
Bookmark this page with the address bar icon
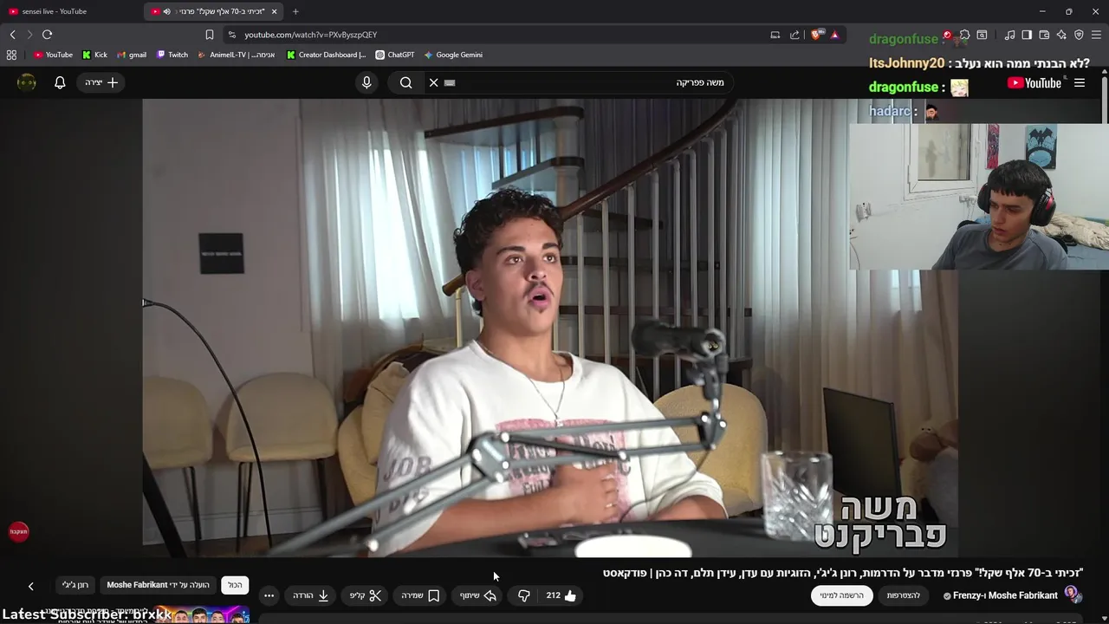[x=209, y=35]
